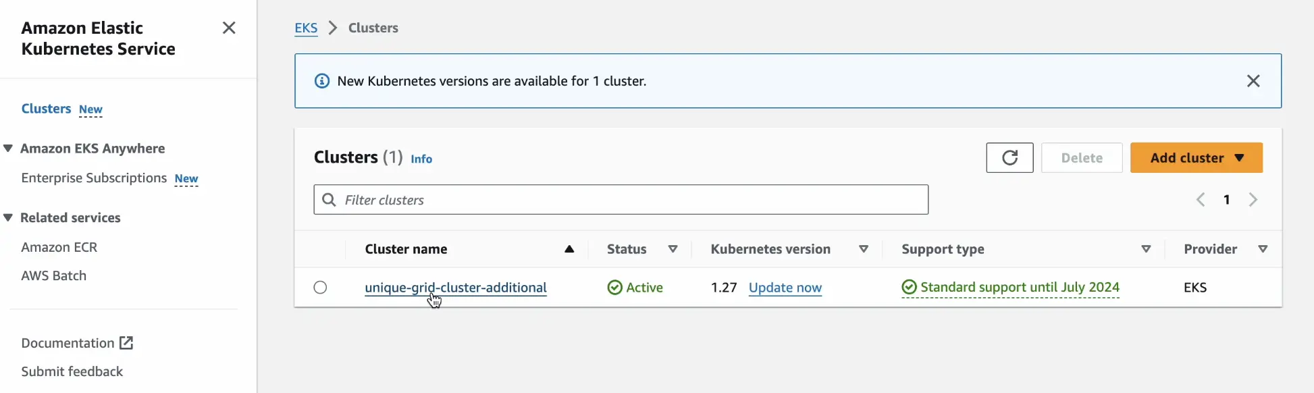Screen dimensions: 1314x393
Task: Open the Add cluster dropdown
Action: [x=1196, y=157]
